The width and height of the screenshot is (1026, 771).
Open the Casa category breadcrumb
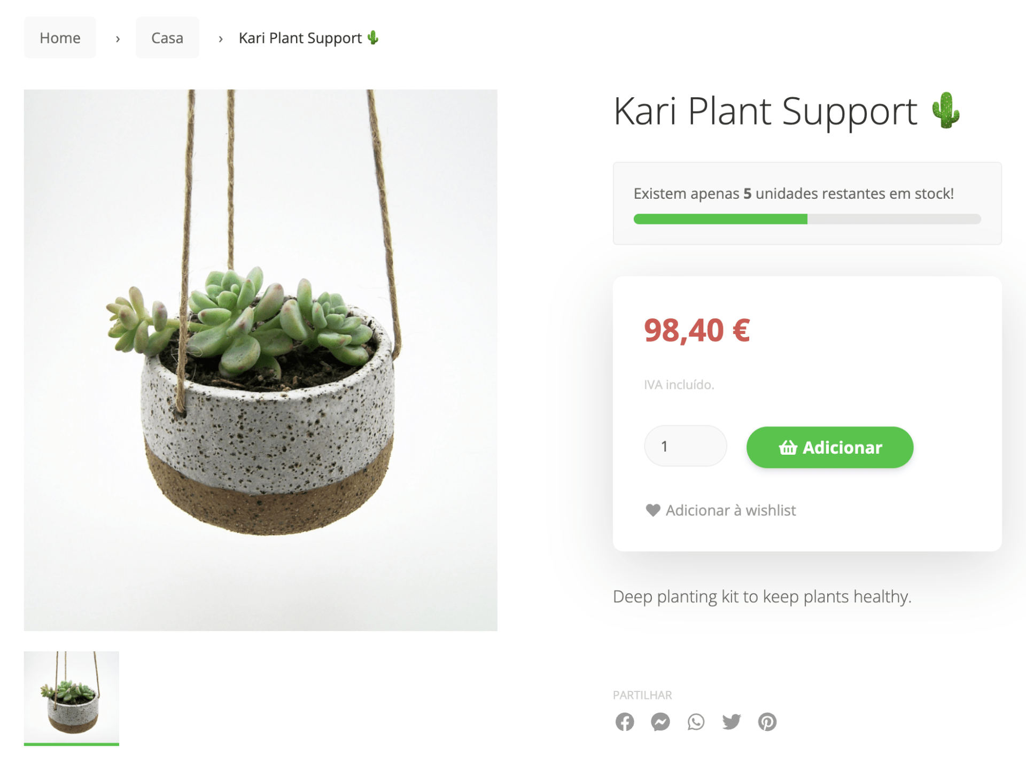point(167,38)
